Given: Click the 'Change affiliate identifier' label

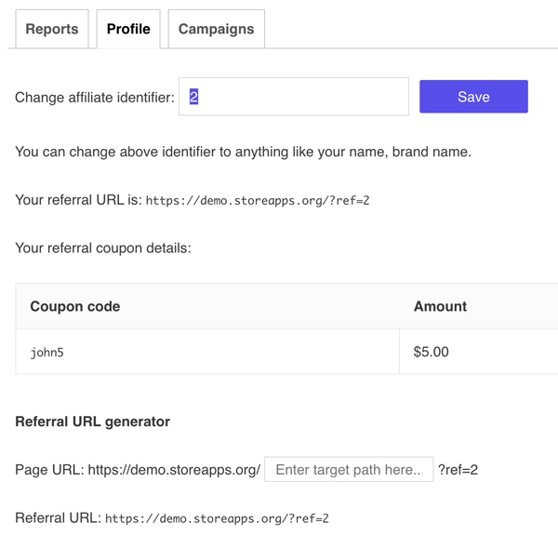Looking at the screenshot, I should 95,98.
